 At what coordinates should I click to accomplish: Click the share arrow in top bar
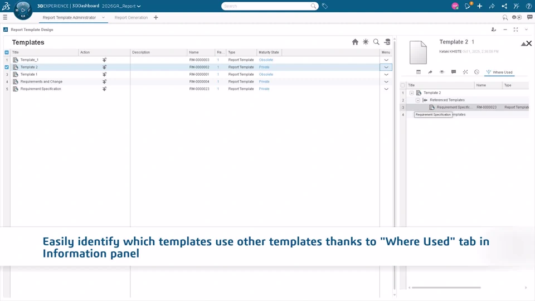492,6
